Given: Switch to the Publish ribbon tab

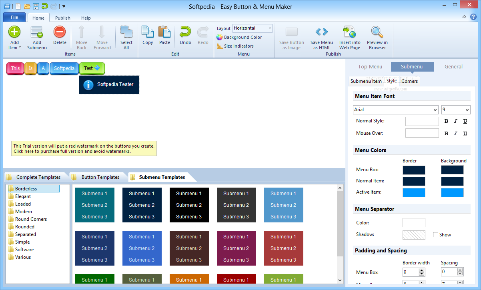Looking at the screenshot, I should (x=63, y=18).
